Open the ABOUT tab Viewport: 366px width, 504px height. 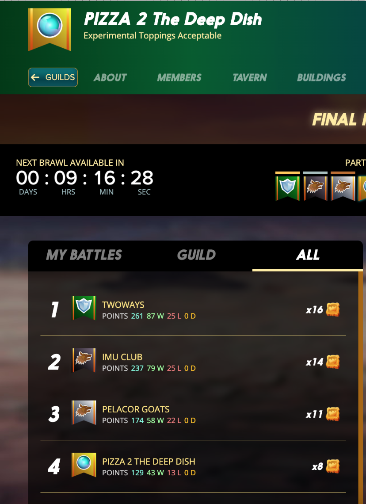point(110,77)
